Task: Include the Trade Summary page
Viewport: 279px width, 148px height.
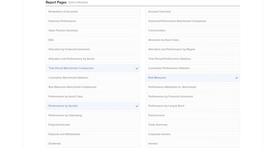Action: [x=193, y=125]
